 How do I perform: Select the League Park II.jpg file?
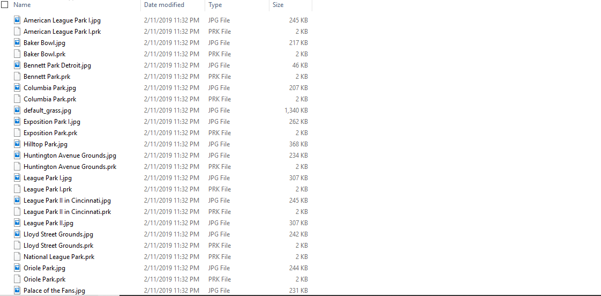click(161, 223)
